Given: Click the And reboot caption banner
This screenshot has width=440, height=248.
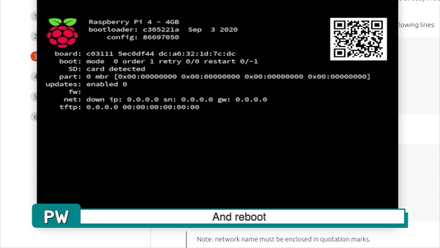Looking at the screenshot, I should click(241, 217).
